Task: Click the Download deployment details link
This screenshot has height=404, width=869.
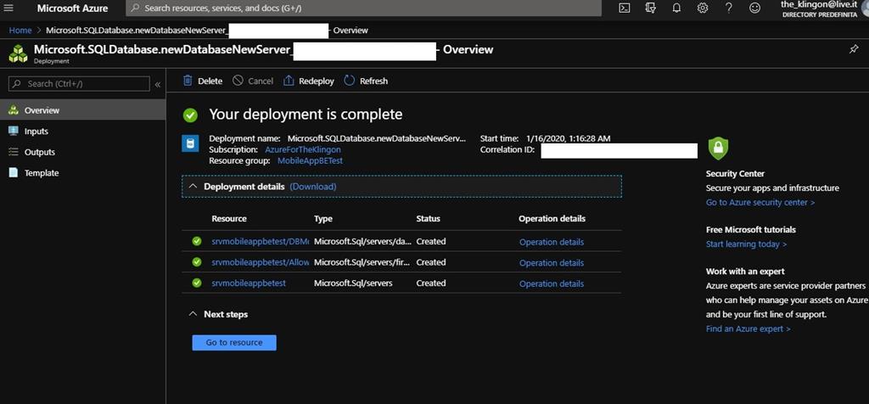Action: coord(312,187)
